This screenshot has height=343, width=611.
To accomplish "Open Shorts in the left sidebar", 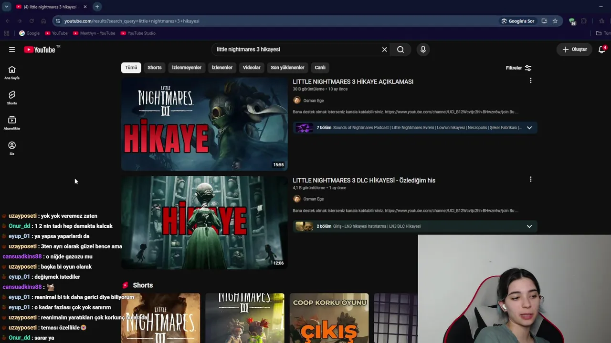I will click(x=12, y=98).
